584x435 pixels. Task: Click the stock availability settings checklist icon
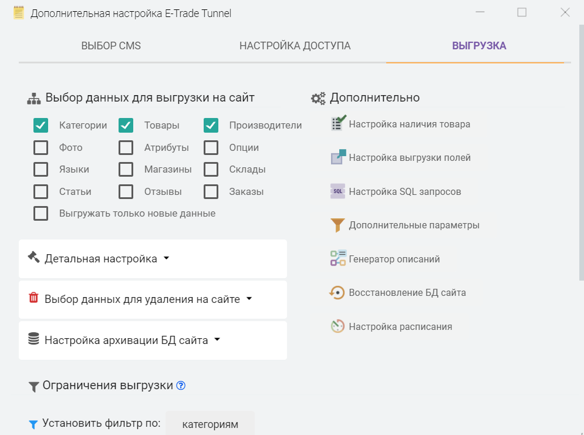pos(339,124)
